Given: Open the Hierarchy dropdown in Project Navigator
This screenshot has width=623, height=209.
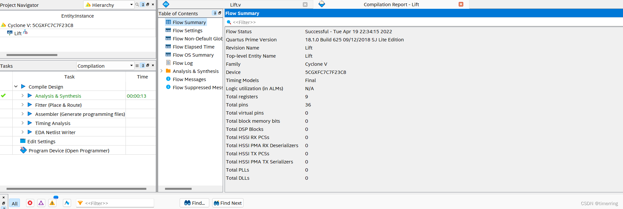Looking at the screenshot, I should (109, 5).
